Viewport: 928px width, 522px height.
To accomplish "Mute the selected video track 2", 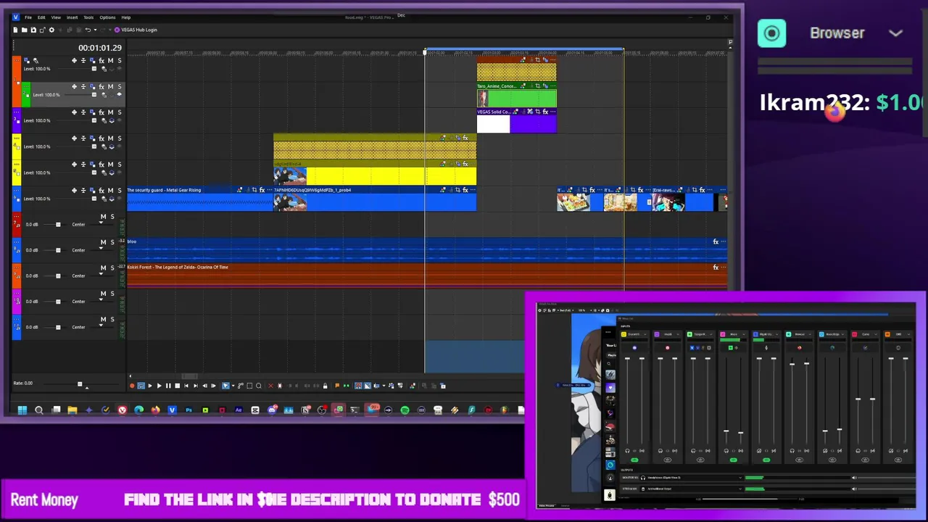I will (110, 86).
